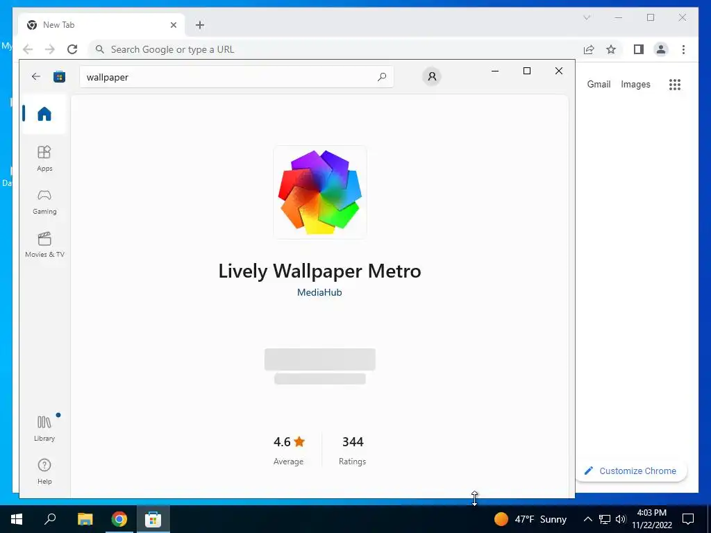The height and width of the screenshot is (533, 711).
Task: Open the MediaHub publisher link
Action: [x=319, y=292]
